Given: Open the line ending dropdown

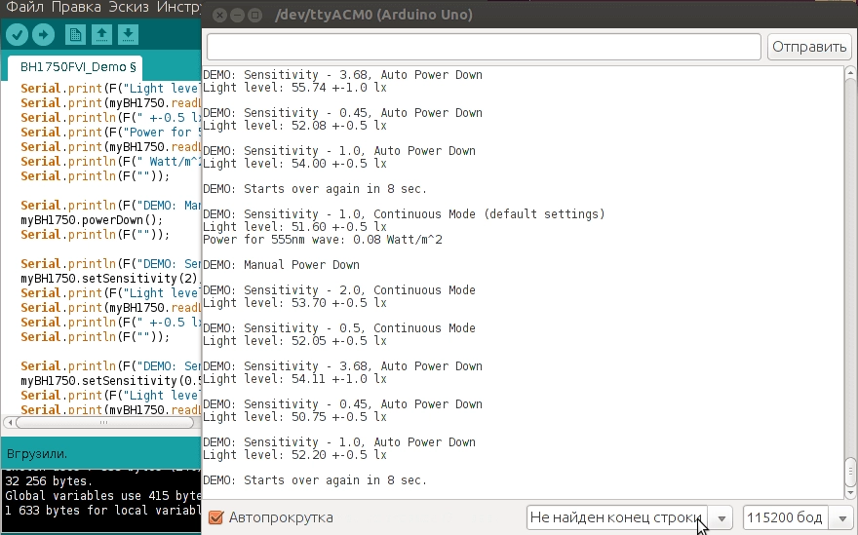Looking at the screenshot, I should 629,517.
